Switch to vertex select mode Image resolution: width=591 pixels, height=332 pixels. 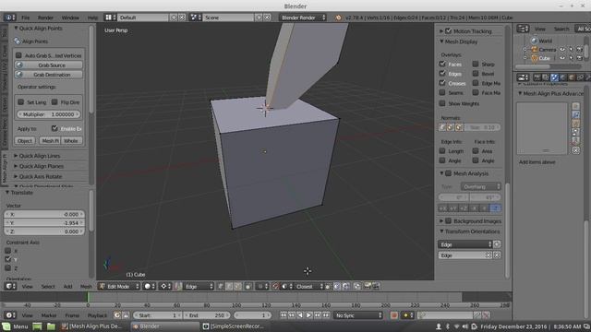[x=221, y=287]
